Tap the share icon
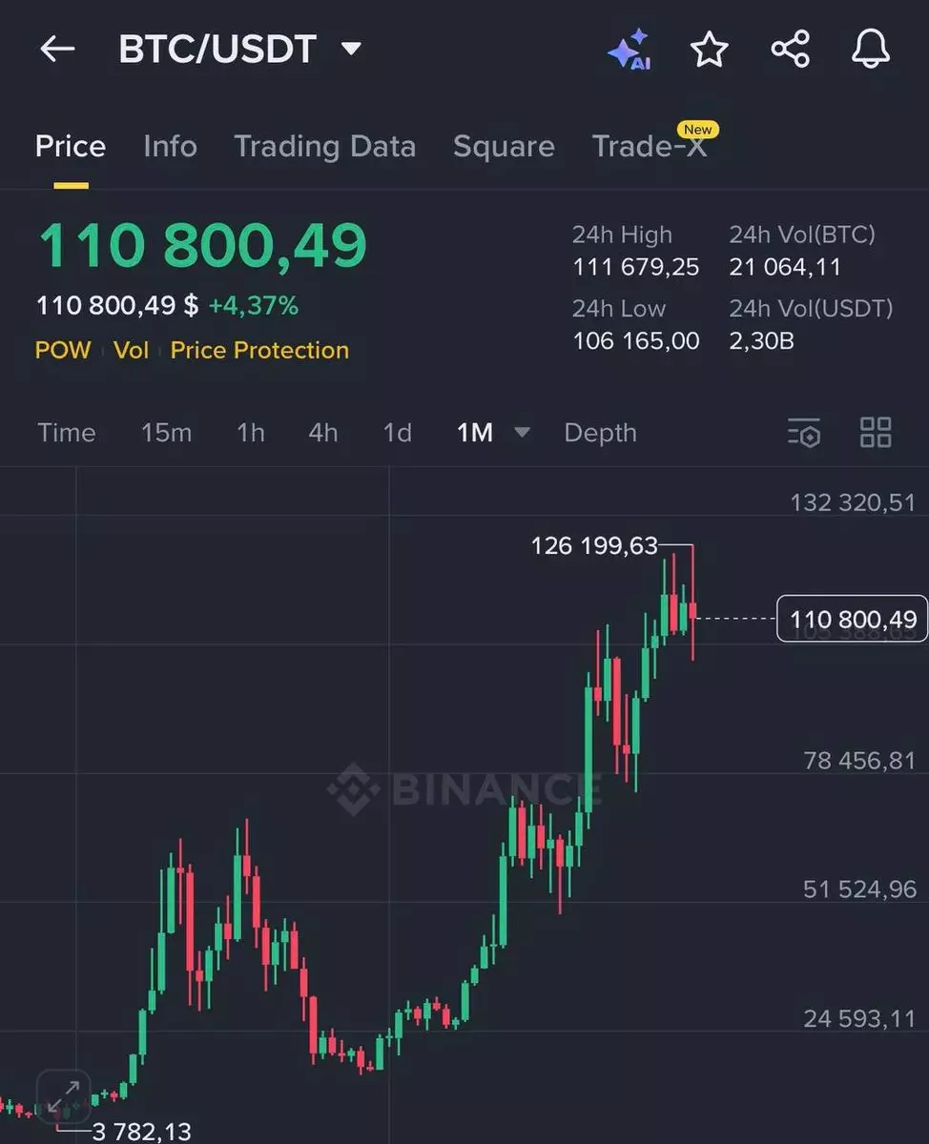This screenshot has height=1144, width=929. (790, 50)
